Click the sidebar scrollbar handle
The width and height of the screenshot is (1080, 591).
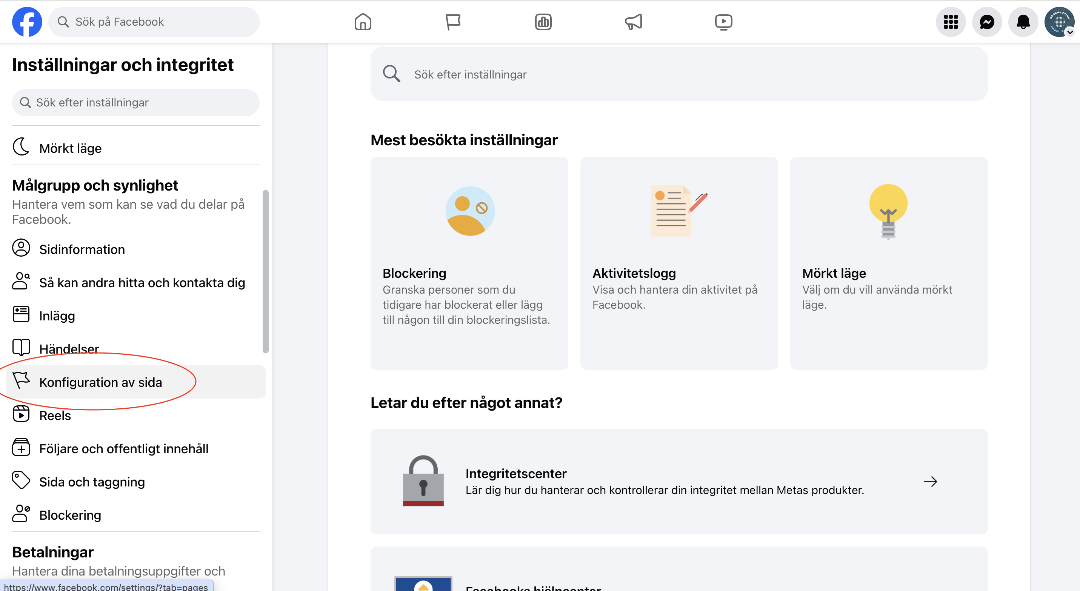click(x=265, y=271)
